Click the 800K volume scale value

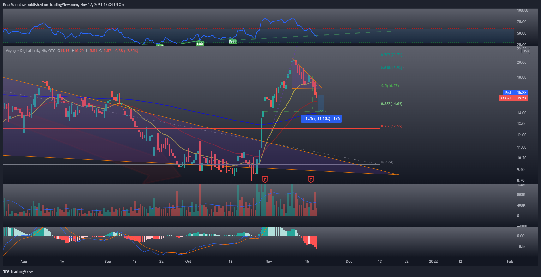[521, 195]
